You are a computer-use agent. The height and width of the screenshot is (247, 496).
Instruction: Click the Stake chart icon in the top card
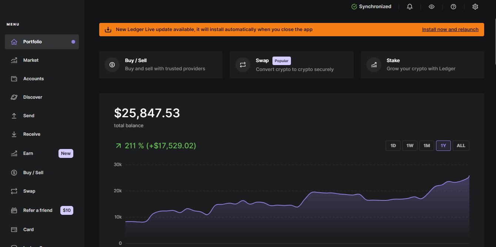pyautogui.click(x=374, y=65)
